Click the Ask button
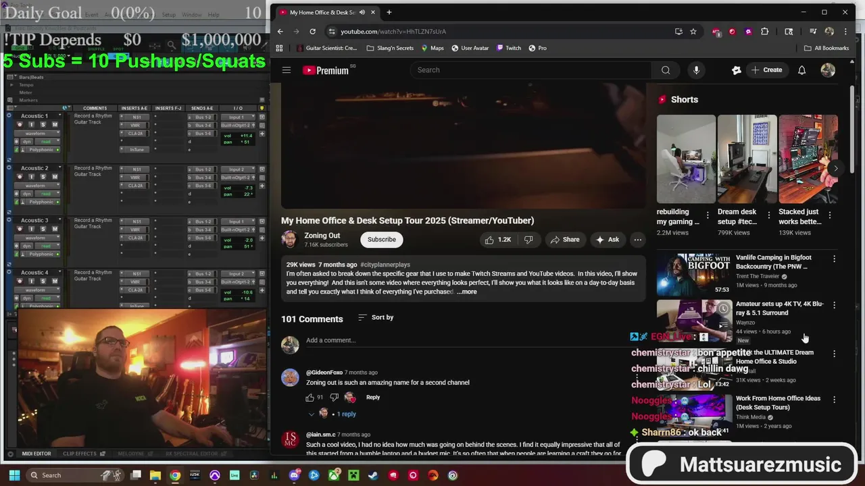 click(x=607, y=240)
